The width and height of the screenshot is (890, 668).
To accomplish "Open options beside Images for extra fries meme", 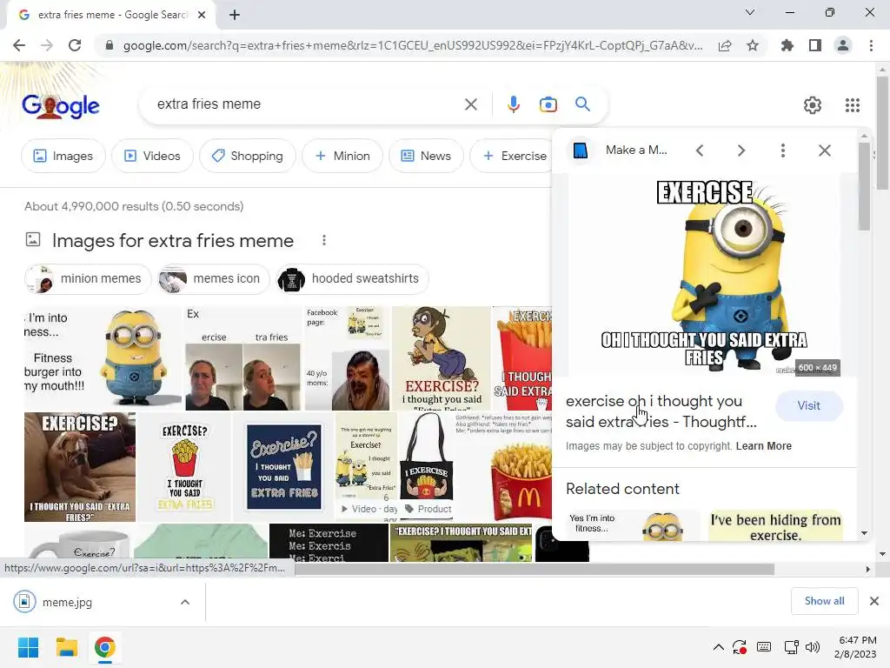I will 324,240.
